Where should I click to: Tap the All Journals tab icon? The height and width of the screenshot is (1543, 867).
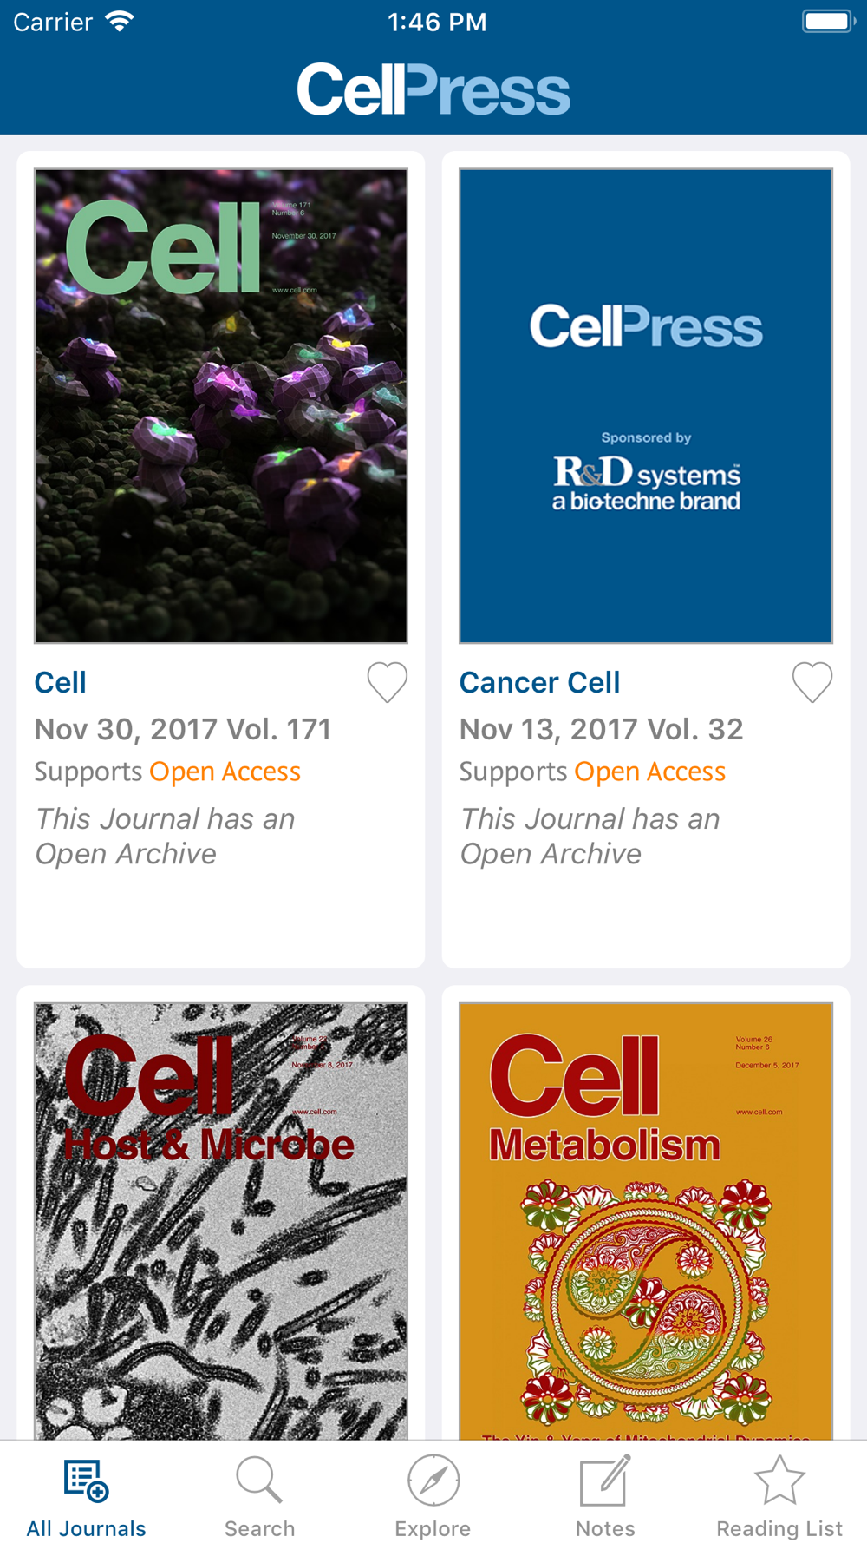(x=86, y=1481)
